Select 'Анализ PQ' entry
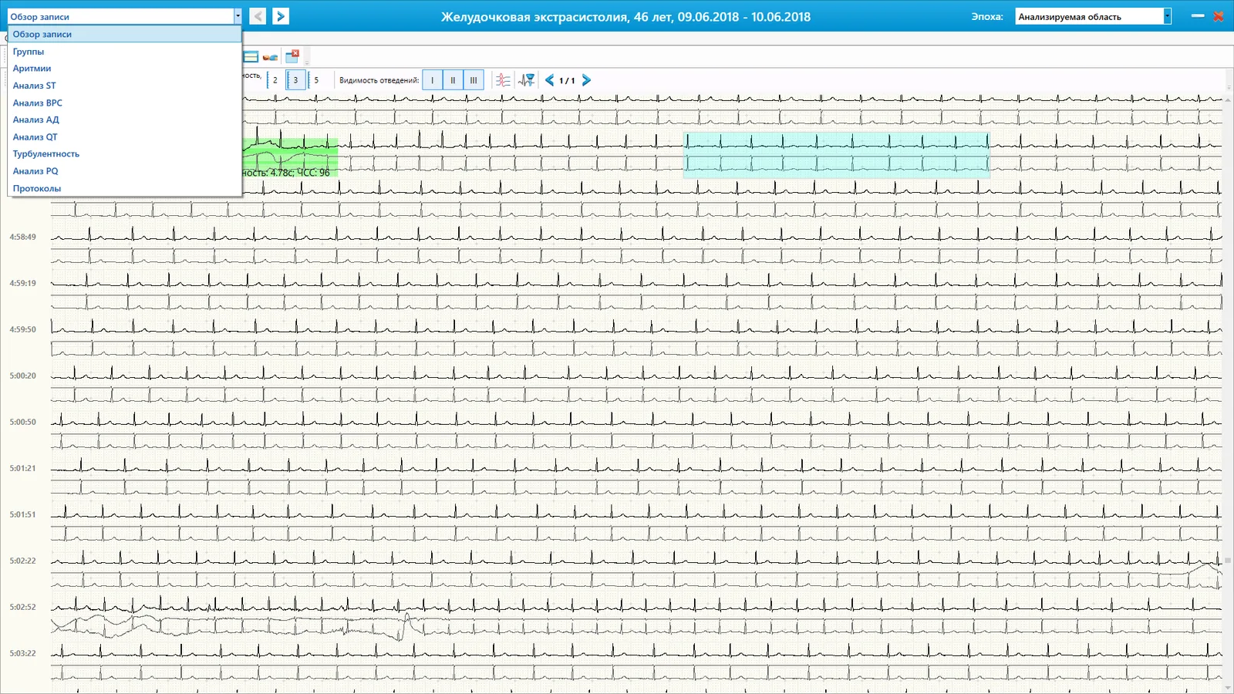1234x694 pixels. tap(125, 171)
